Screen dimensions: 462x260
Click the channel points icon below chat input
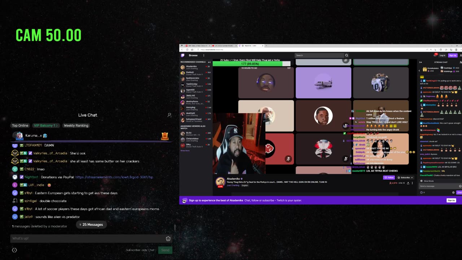click(x=421, y=192)
